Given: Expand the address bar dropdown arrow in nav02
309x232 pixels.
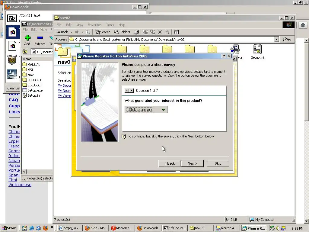Looking at the screenshot, I should tap(277, 40).
